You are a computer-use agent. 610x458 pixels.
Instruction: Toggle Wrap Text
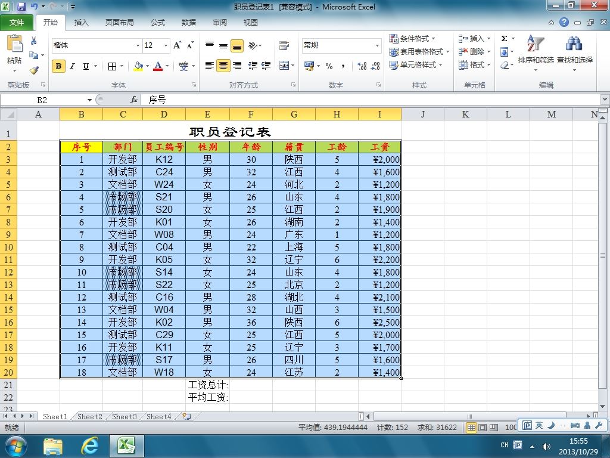click(x=284, y=45)
